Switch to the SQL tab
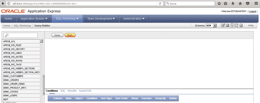Viewport: 260px width, 103px height. pos(63,91)
